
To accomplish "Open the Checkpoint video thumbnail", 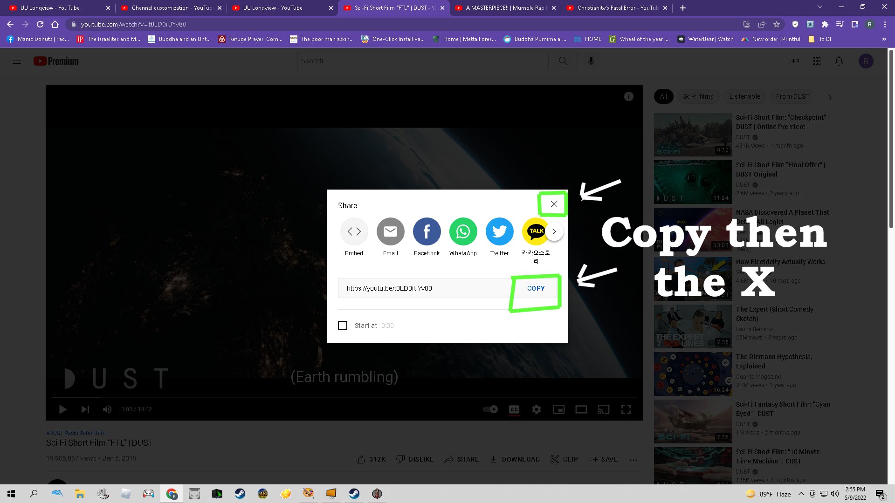I will coord(693,135).
